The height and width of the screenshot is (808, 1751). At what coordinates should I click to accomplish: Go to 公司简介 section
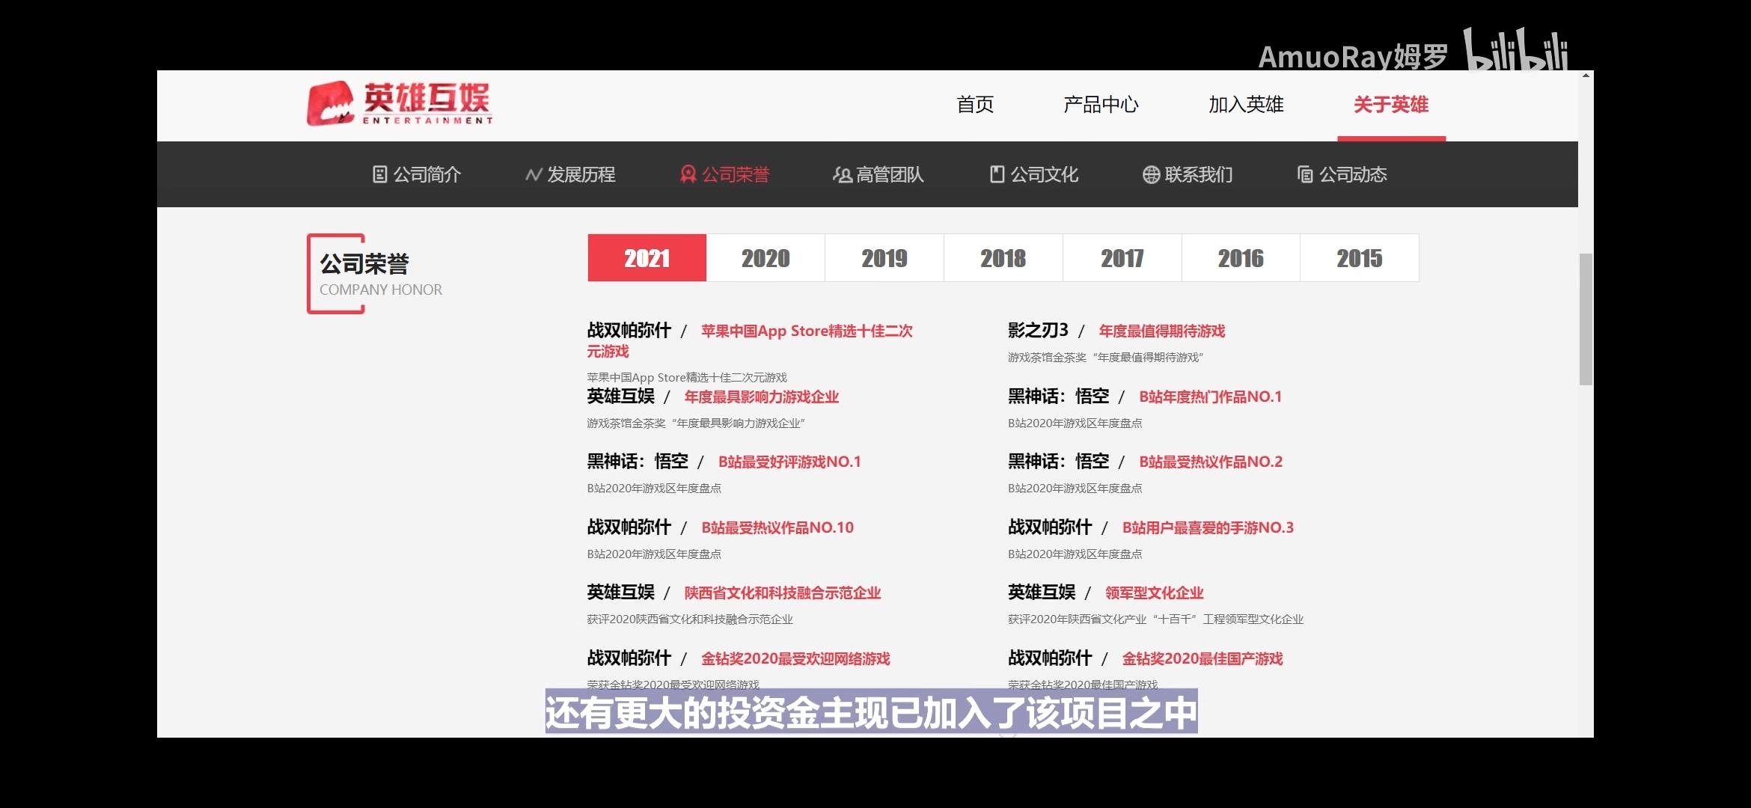417,174
